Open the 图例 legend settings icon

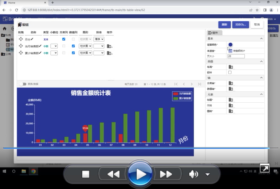tap(230, 111)
